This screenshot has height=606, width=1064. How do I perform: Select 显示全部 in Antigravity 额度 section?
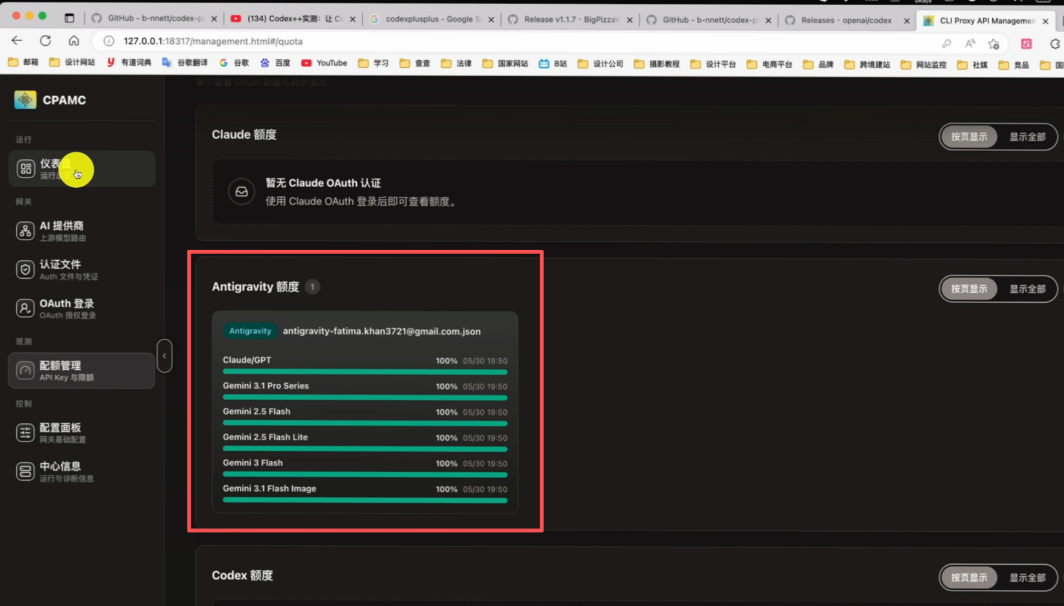click(x=1027, y=289)
